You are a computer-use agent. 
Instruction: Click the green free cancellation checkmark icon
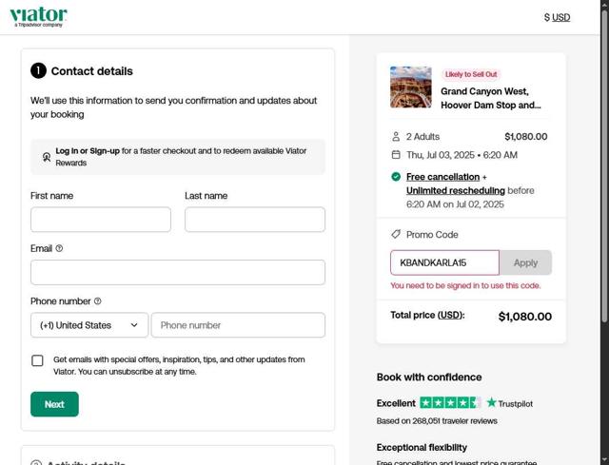[396, 177]
